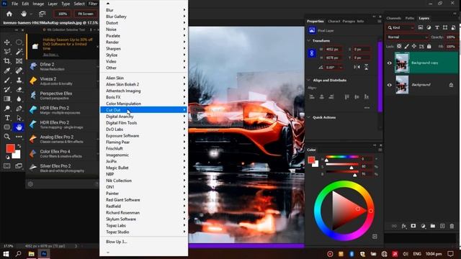Delete layer with trash icon
The image size is (461, 259).
tap(452, 226)
